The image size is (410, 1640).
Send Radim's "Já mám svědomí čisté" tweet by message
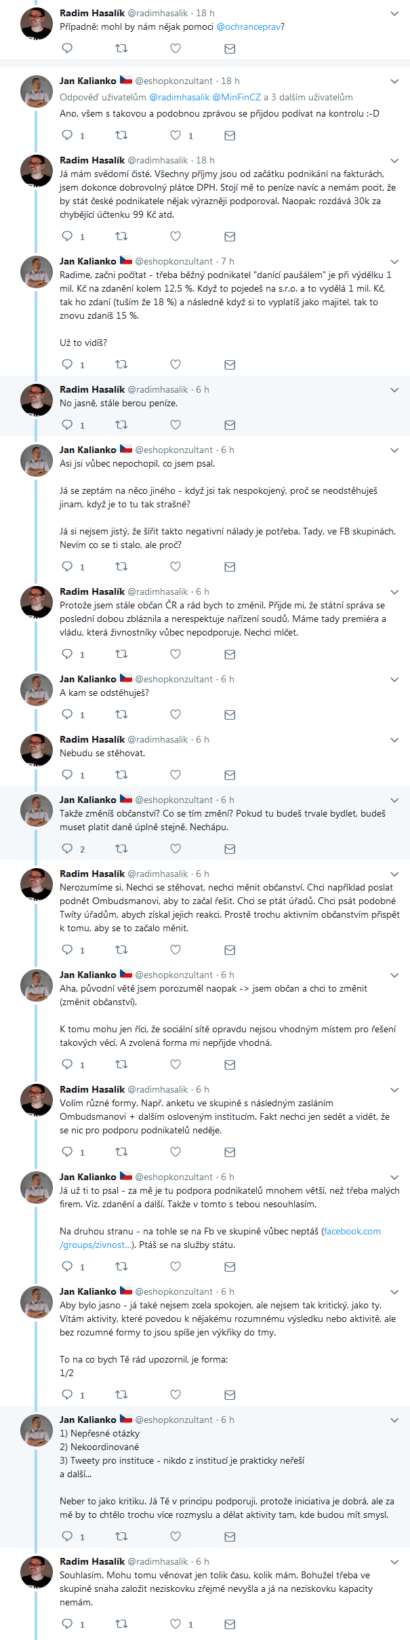point(230,237)
